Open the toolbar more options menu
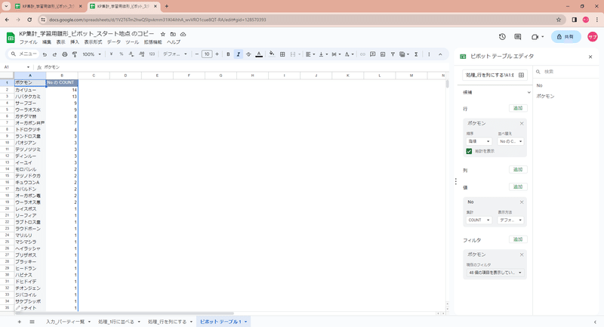Viewport: 604px width, 327px height. coord(429,54)
